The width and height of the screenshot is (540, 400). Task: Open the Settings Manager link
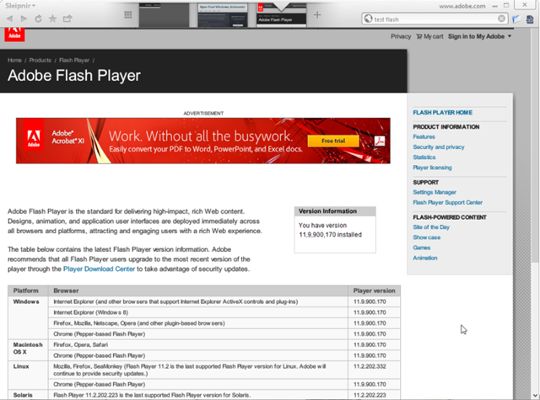click(x=435, y=192)
